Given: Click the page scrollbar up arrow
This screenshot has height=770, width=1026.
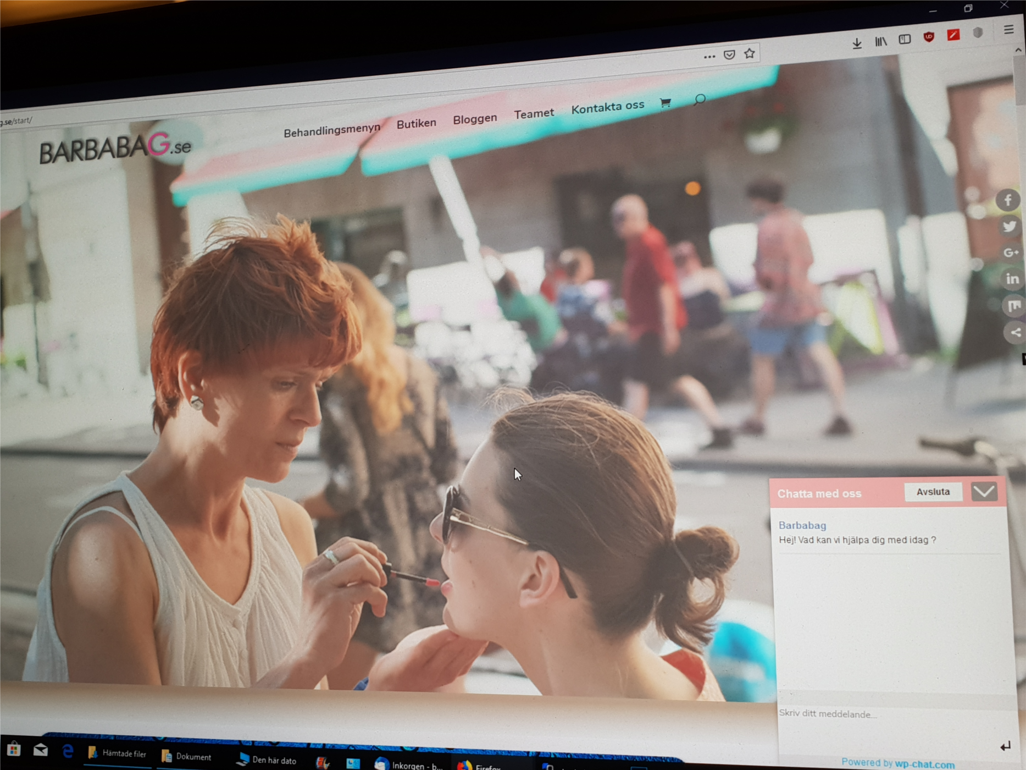Looking at the screenshot, I should coord(1018,50).
